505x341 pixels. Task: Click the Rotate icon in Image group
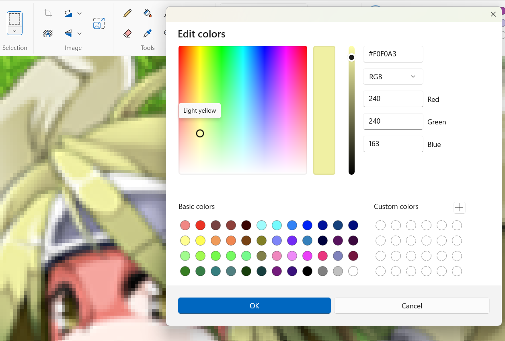[x=68, y=13]
